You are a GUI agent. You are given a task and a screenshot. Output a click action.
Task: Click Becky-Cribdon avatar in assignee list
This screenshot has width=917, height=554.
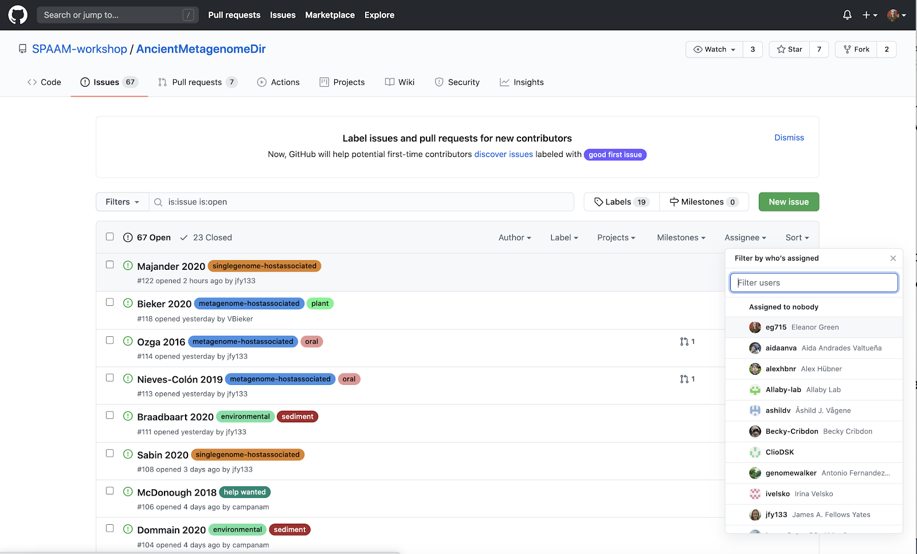[x=755, y=431]
